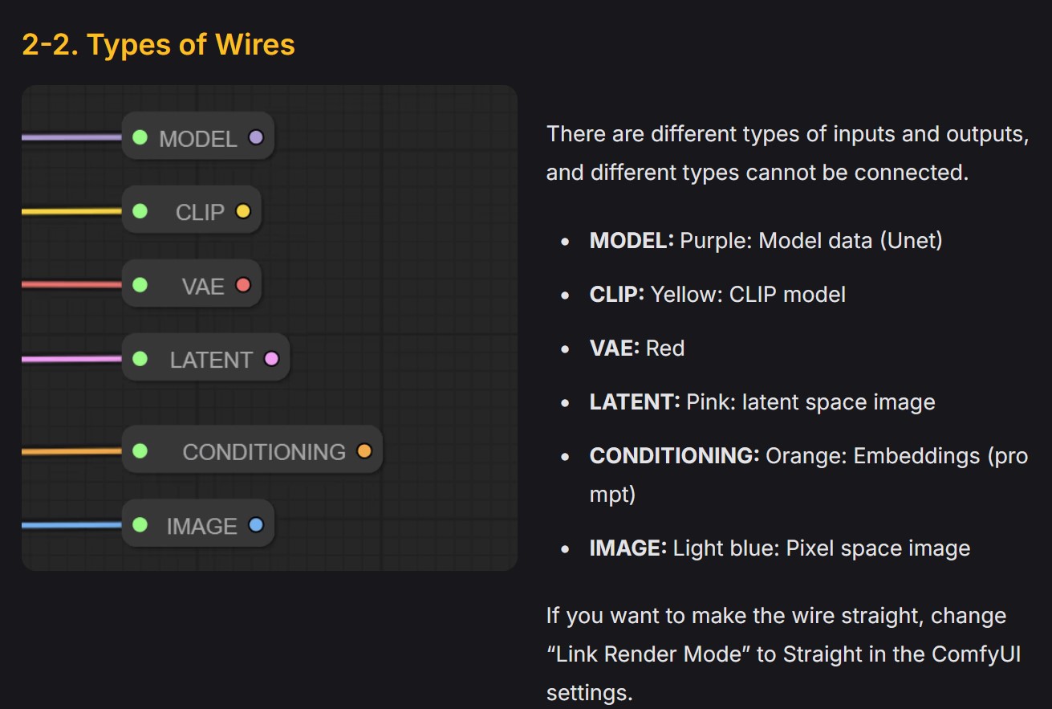This screenshot has width=1052, height=709.
Task: Click the green input dot on LATENT node
Action: (140, 358)
